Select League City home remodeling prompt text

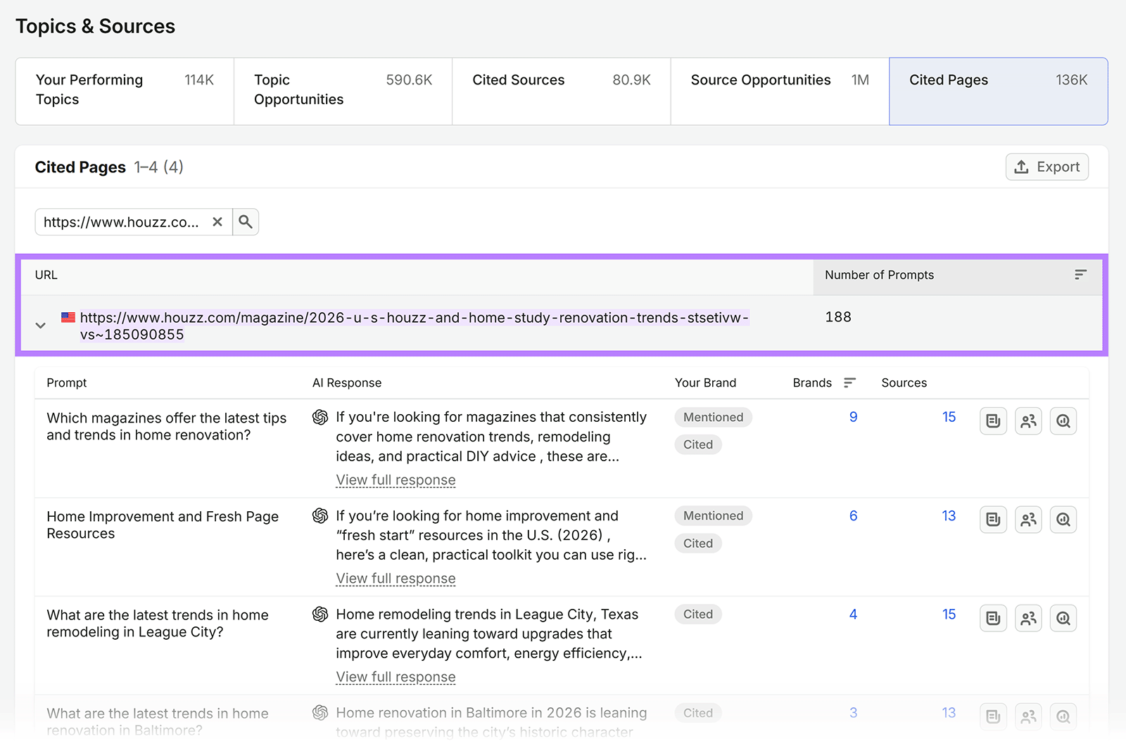click(158, 623)
